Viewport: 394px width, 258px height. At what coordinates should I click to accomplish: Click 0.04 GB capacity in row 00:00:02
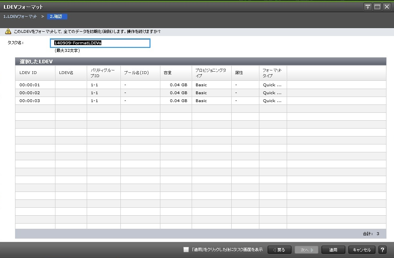pos(179,93)
